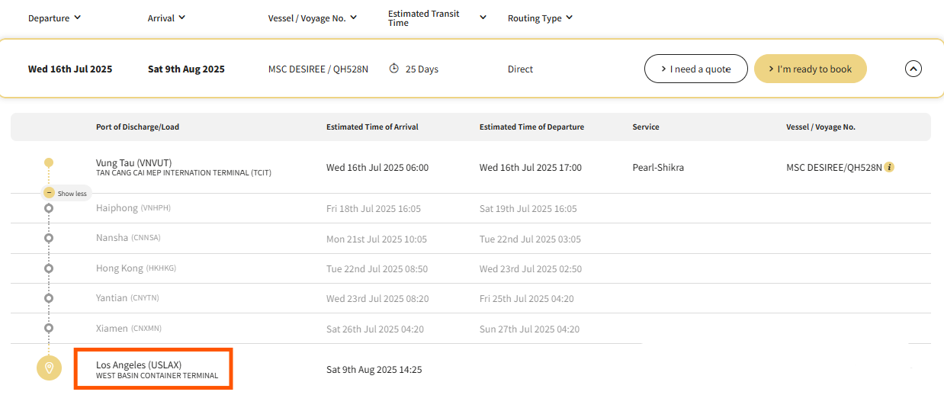Click the Nansha stop circle marker
The image size is (944, 395).
pos(49,238)
